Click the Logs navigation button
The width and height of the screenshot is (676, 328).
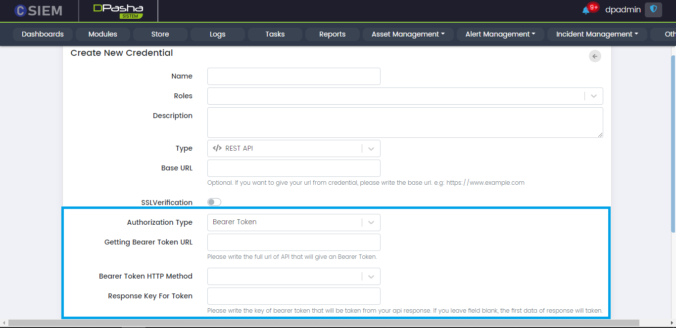[217, 34]
